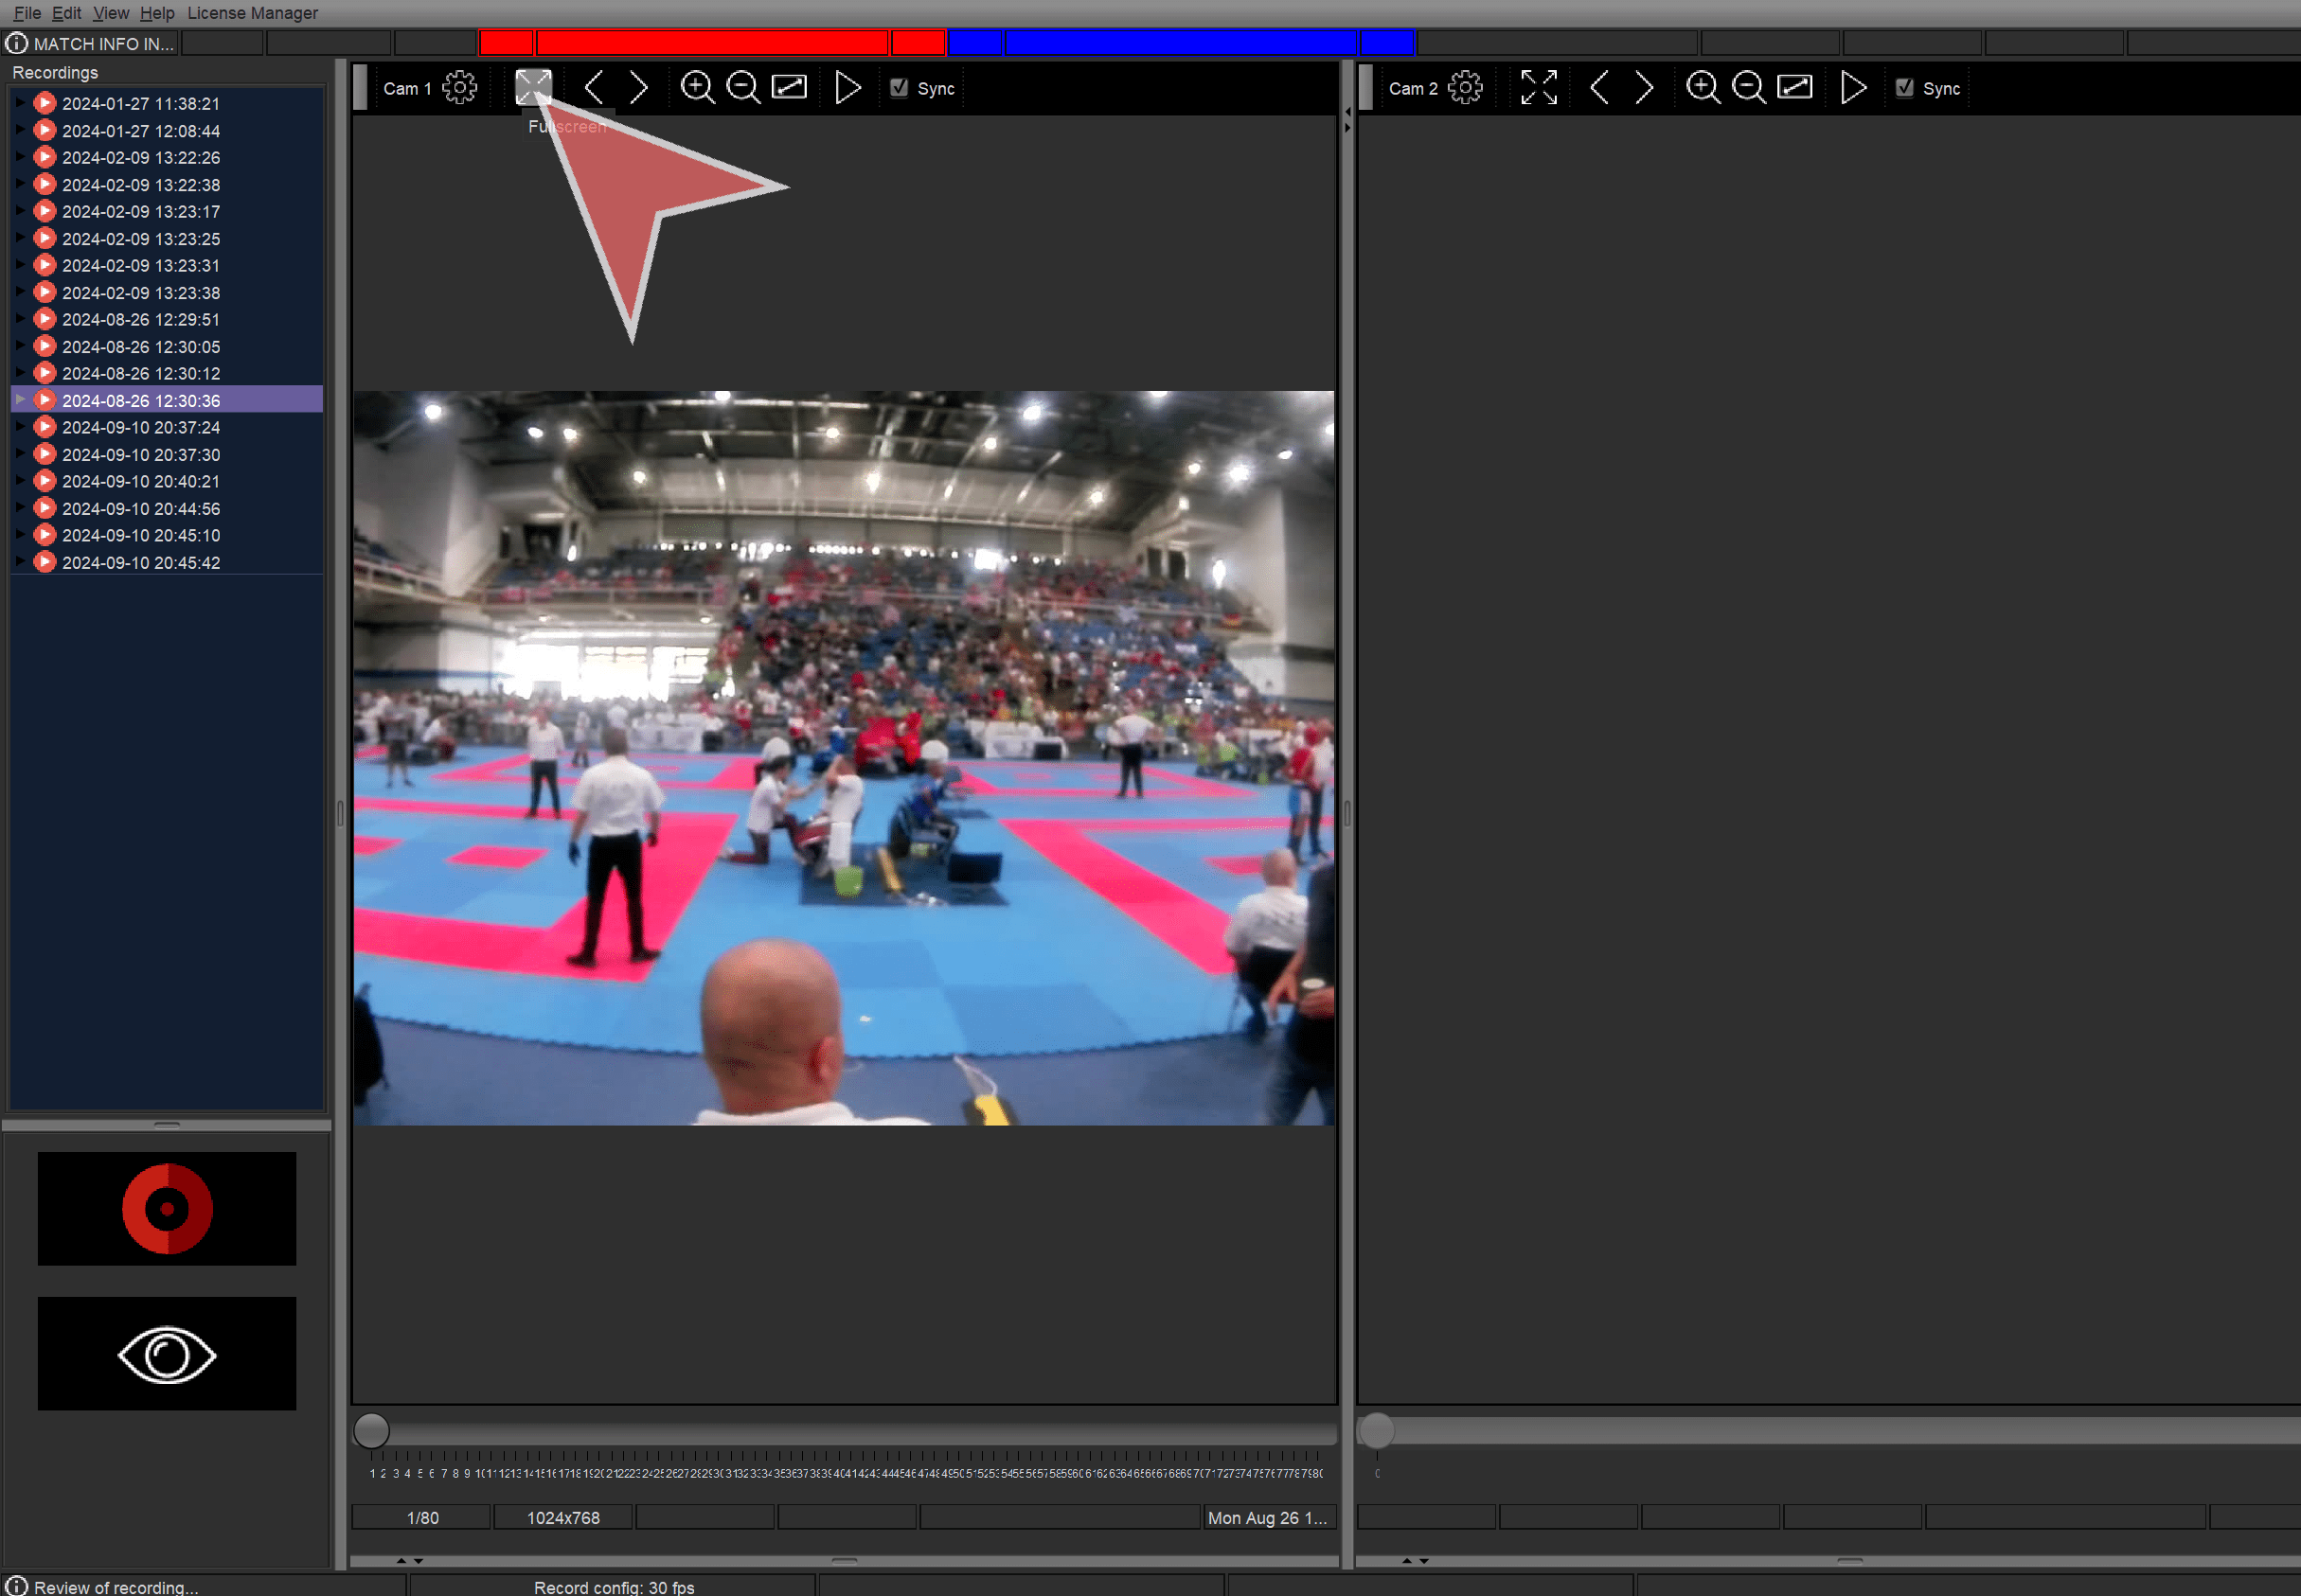2301x1596 pixels.
Task: Click MATCH INFO IN... label
Action: point(103,44)
